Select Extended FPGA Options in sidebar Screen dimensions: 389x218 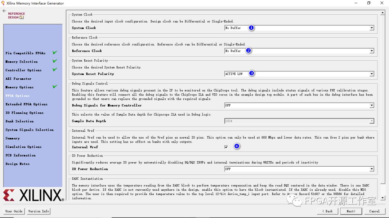(x=27, y=104)
